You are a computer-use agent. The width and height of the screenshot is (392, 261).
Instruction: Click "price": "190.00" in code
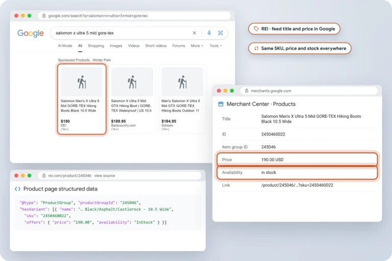pyautogui.click(x=72, y=222)
